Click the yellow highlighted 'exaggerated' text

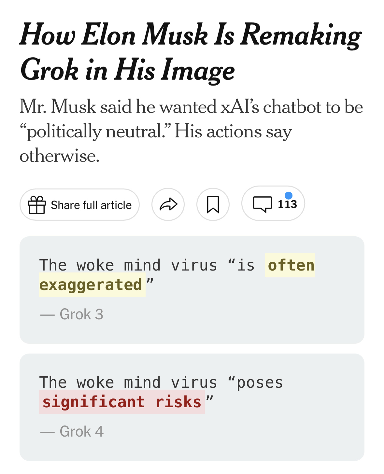click(x=91, y=285)
